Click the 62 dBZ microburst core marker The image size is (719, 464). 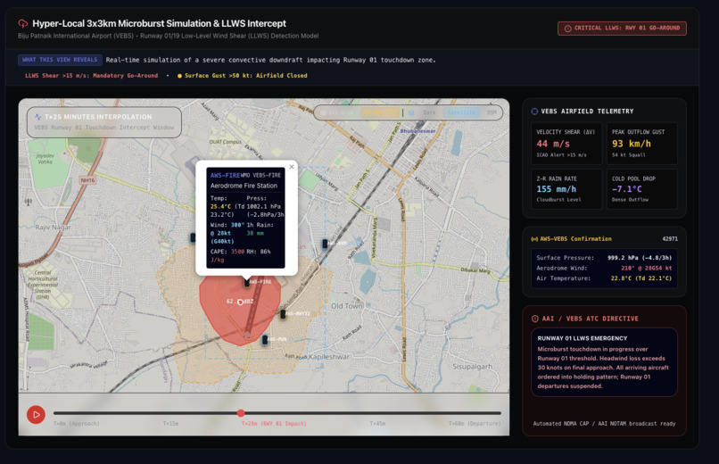tap(240, 302)
